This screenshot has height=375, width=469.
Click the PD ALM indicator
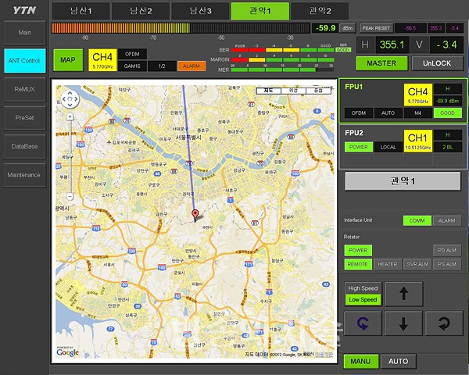447,250
